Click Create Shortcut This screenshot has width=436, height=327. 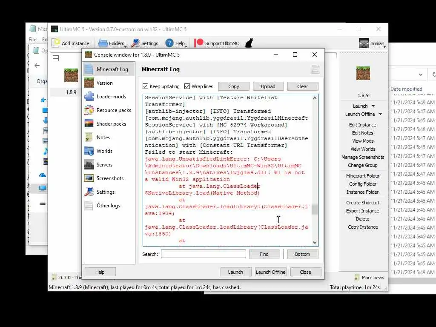point(363,203)
